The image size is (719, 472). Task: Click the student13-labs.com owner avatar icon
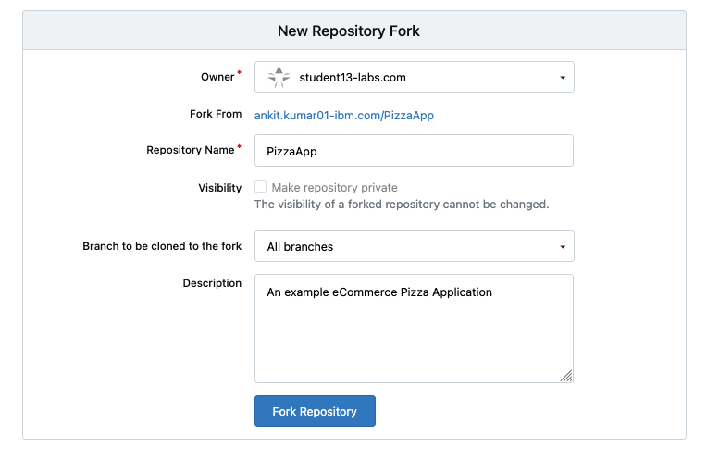pyautogui.click(x=279, y=77)
